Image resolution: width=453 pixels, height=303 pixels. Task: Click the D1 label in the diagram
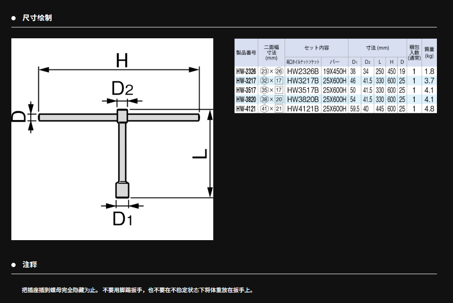[x=122, y=219]
